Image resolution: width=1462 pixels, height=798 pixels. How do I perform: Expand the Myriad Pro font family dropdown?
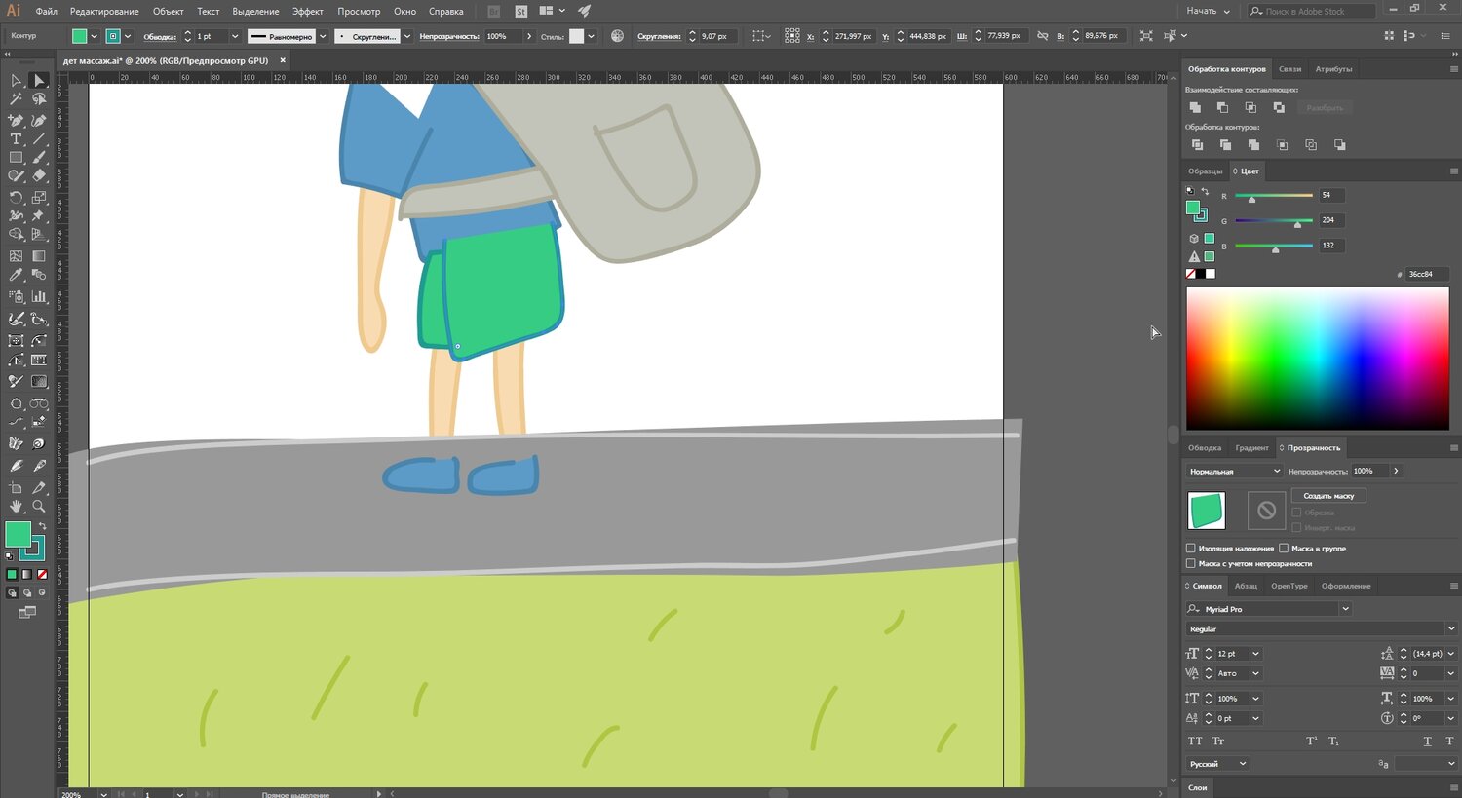tap(1345, 609)
